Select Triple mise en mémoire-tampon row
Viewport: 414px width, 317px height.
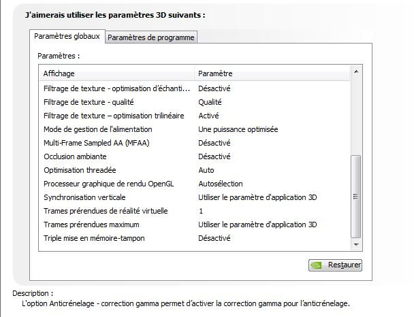pos(195,238)
